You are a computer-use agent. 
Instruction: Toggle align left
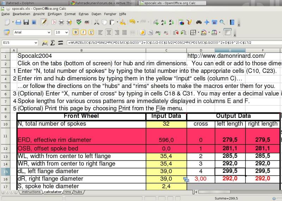100,32
